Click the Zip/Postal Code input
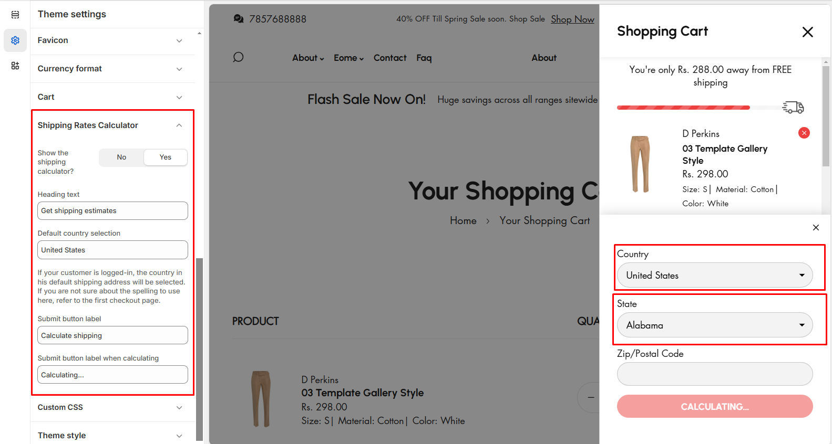 (x=715, y=374)
